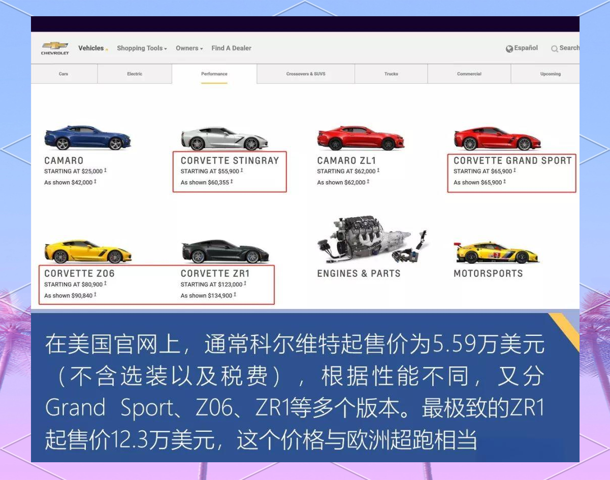Viewport: 610px width, 480px height.
Task: Open the MOTORSPORTS link
Action: point(488,273)
